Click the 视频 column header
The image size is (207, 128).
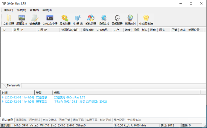[136, 30]
